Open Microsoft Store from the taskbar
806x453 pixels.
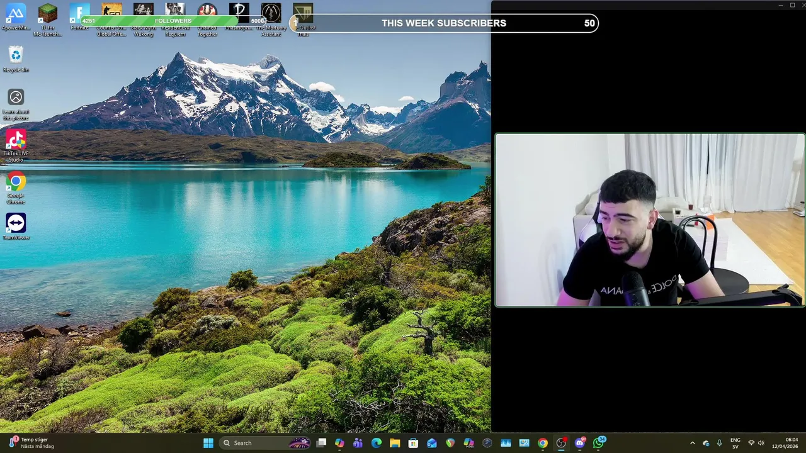(413, 443)
